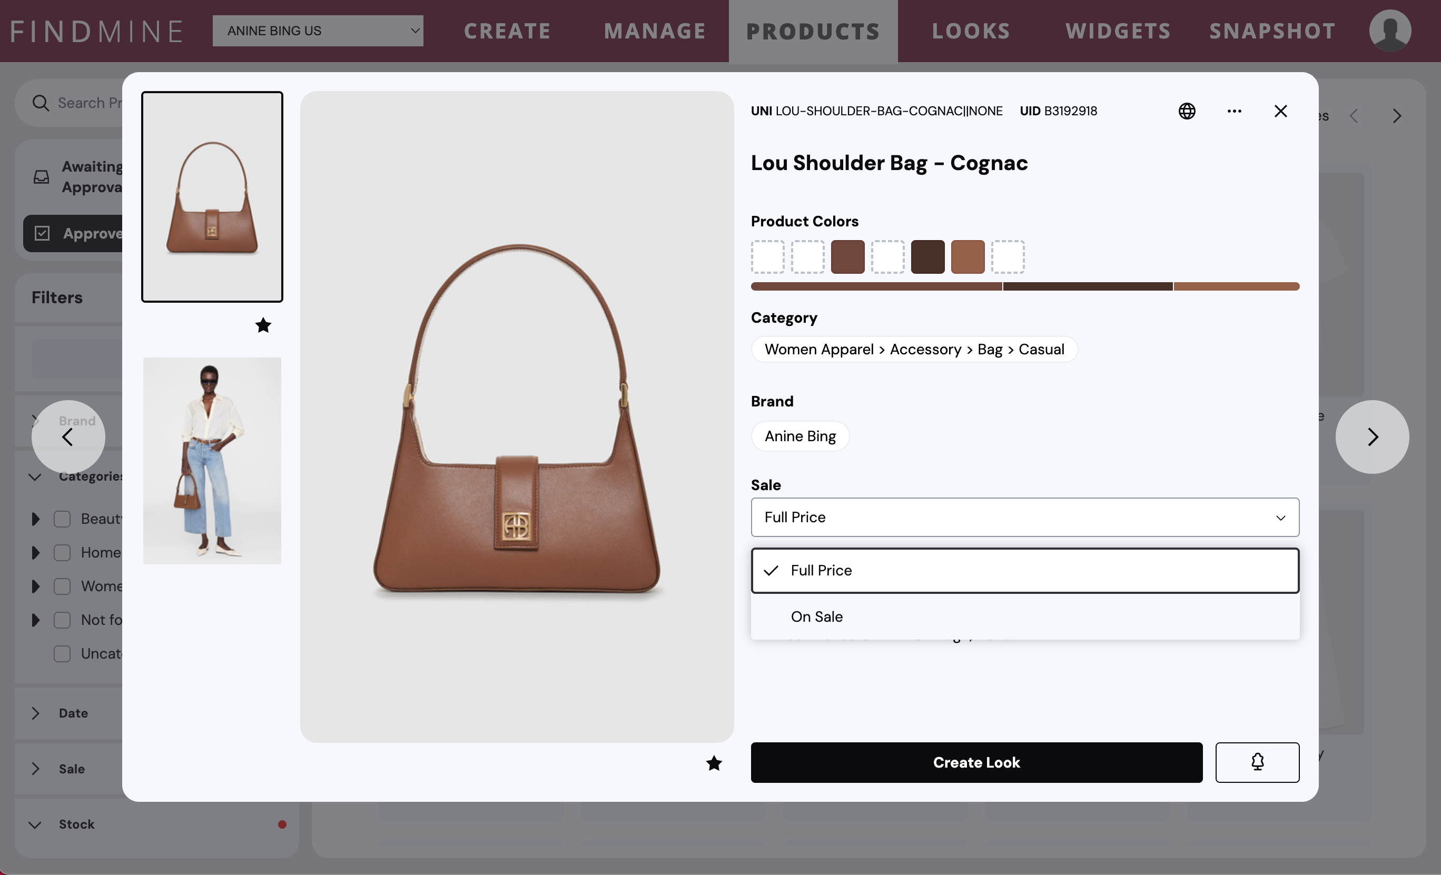Click the Approved checkmark icon
The height and width of the screenshot is (875, 1441).
coord(42,233)
